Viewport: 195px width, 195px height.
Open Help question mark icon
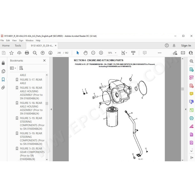coord(167,45)
